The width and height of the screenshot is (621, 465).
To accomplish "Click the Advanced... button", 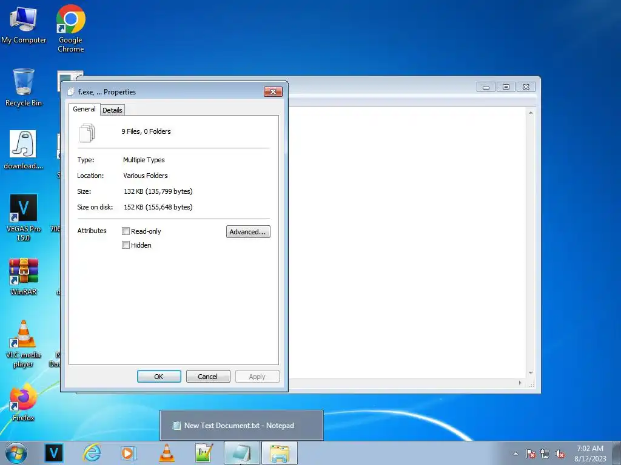I will [x=248, y=232].
